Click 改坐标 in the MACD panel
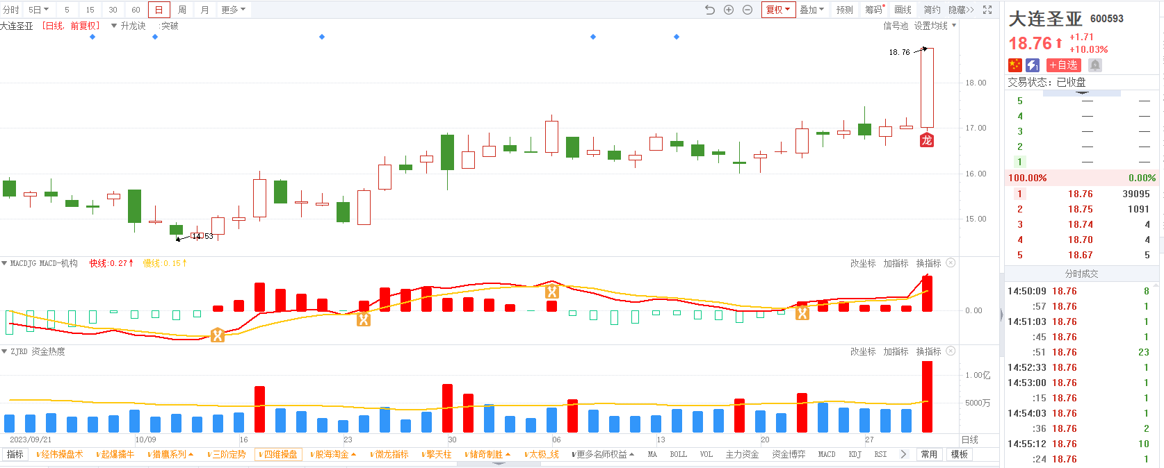Viewport: 1164px width, 468px height. (x=863, y=263)
